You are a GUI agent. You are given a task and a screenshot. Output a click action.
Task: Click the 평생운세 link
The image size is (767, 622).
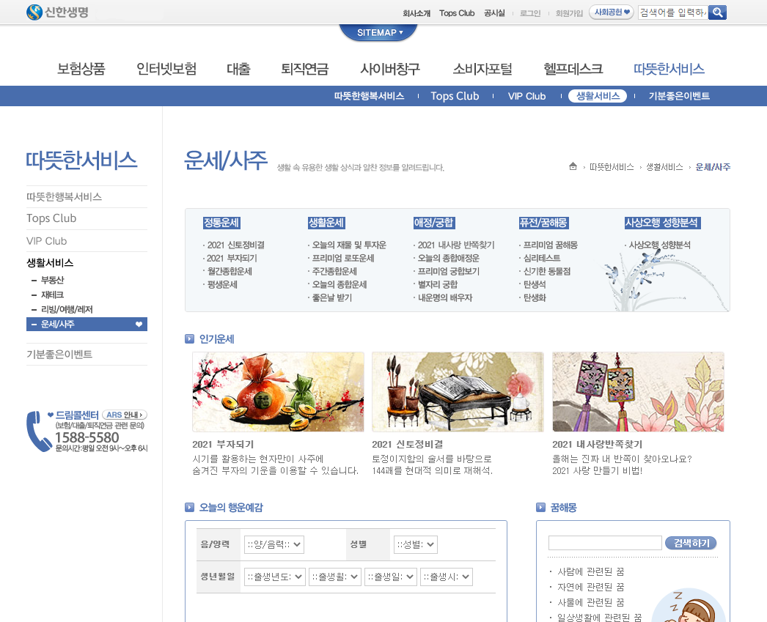pyautogui.click(x=222, y=284)
